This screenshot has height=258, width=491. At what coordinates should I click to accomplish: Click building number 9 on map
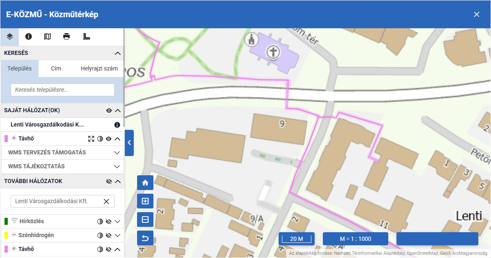pos(282,124)
